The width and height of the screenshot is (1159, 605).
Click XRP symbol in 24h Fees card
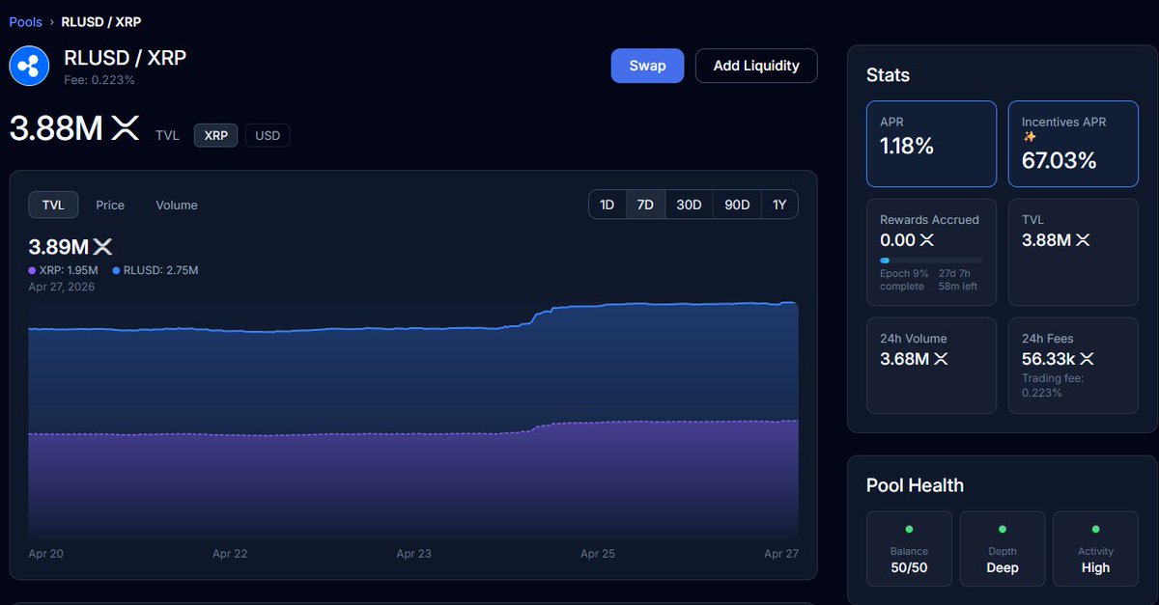click(1087, 359)
